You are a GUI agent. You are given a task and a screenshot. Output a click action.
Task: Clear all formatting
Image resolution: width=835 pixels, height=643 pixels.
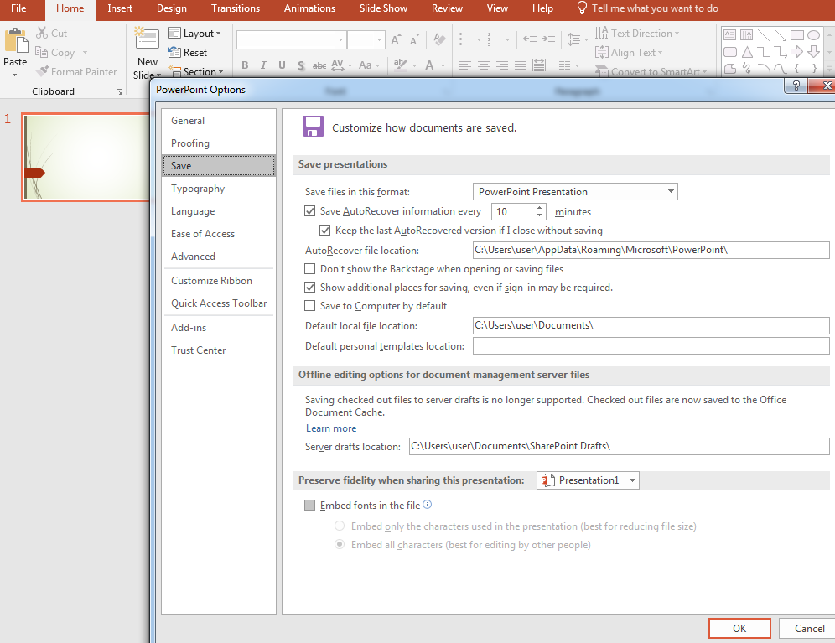[x=439, y=39]
